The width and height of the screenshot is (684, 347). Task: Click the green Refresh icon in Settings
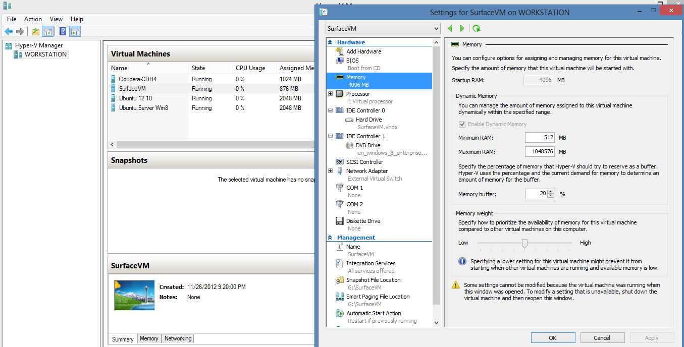click(x=476, y=29)
